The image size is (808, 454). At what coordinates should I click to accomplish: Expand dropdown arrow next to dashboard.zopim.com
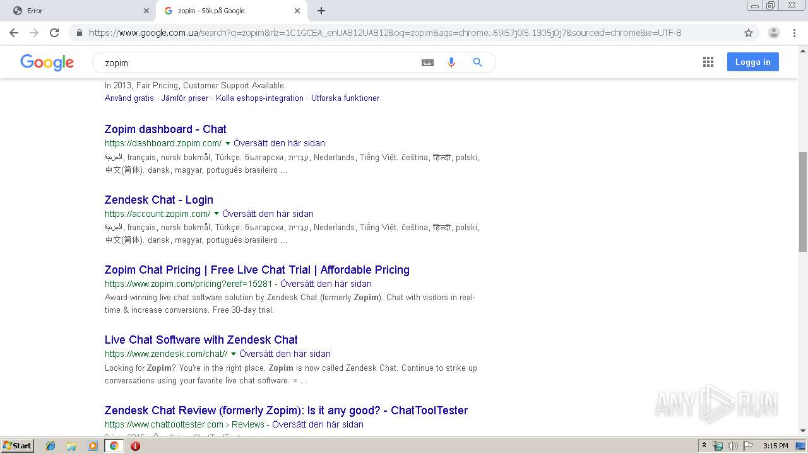tap(228, 143)
